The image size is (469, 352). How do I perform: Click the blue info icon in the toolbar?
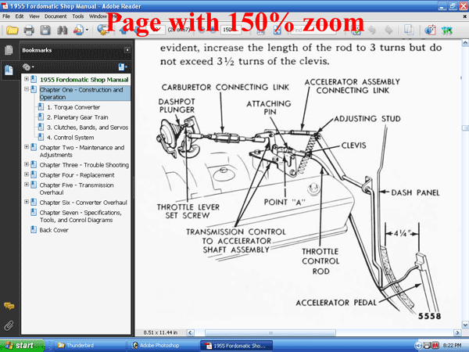click(430, 30)
